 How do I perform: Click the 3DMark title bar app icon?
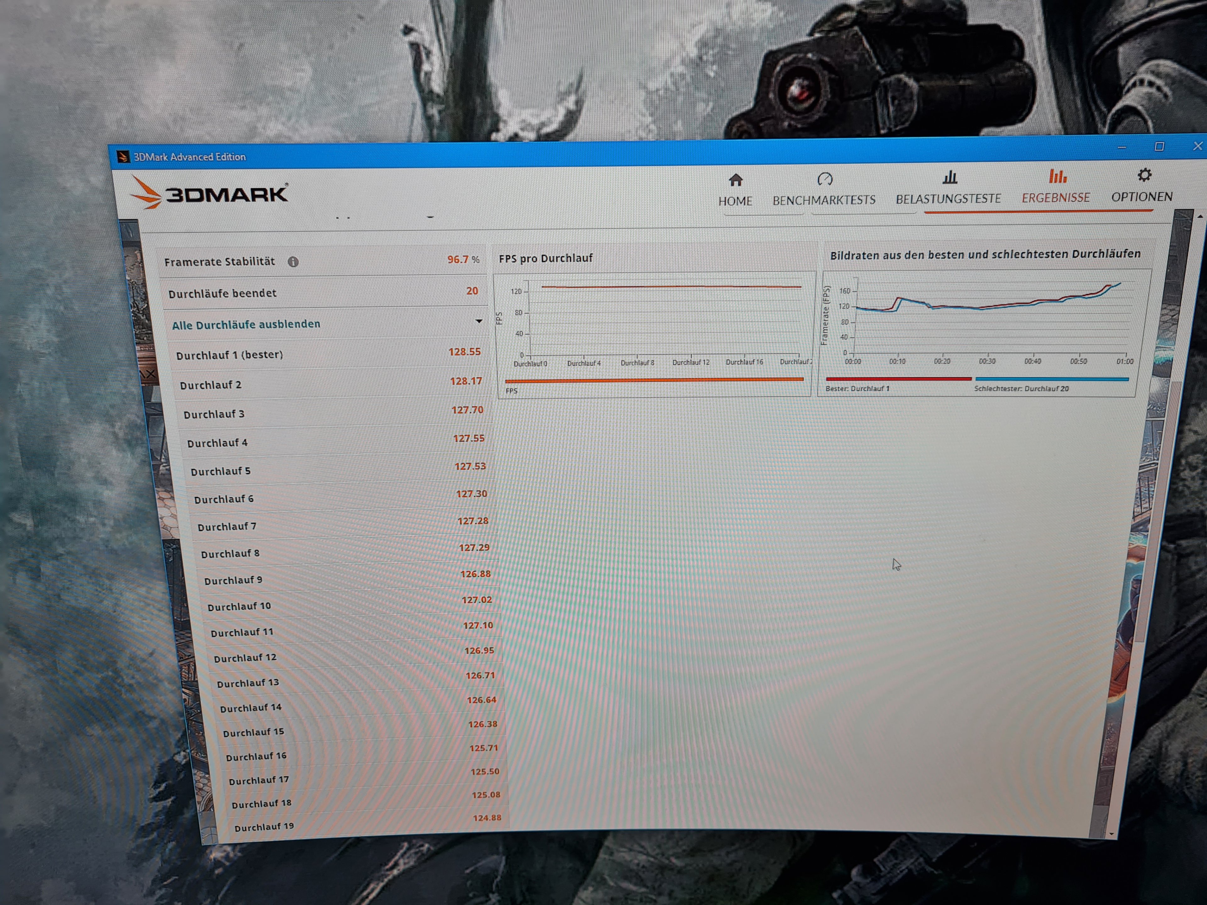(x=123, y=157)
